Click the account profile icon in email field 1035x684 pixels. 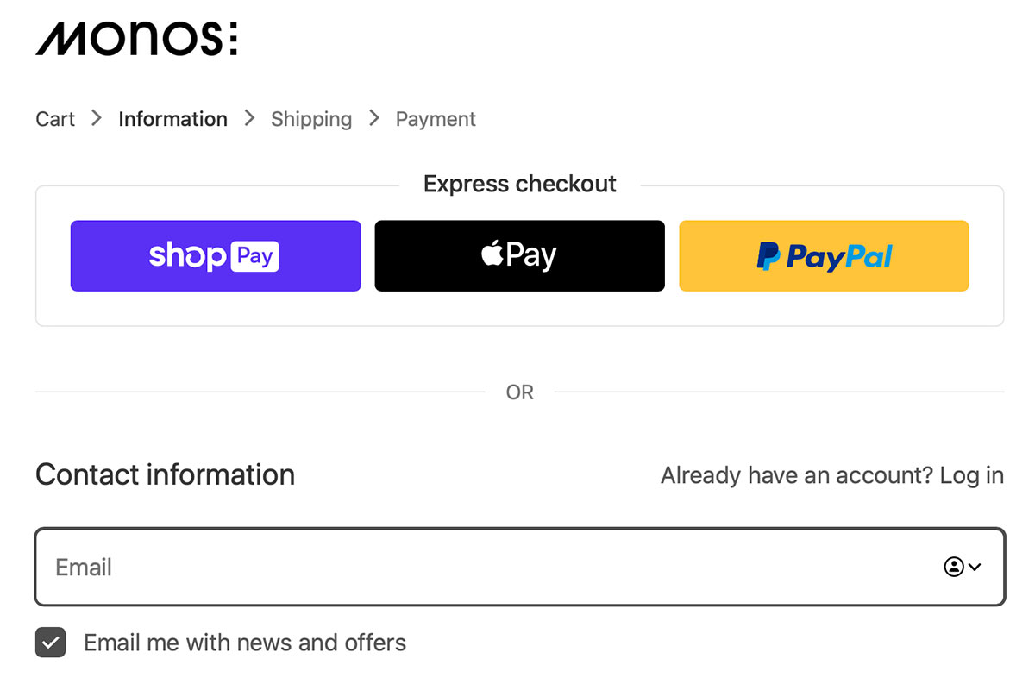pos(954,567)
